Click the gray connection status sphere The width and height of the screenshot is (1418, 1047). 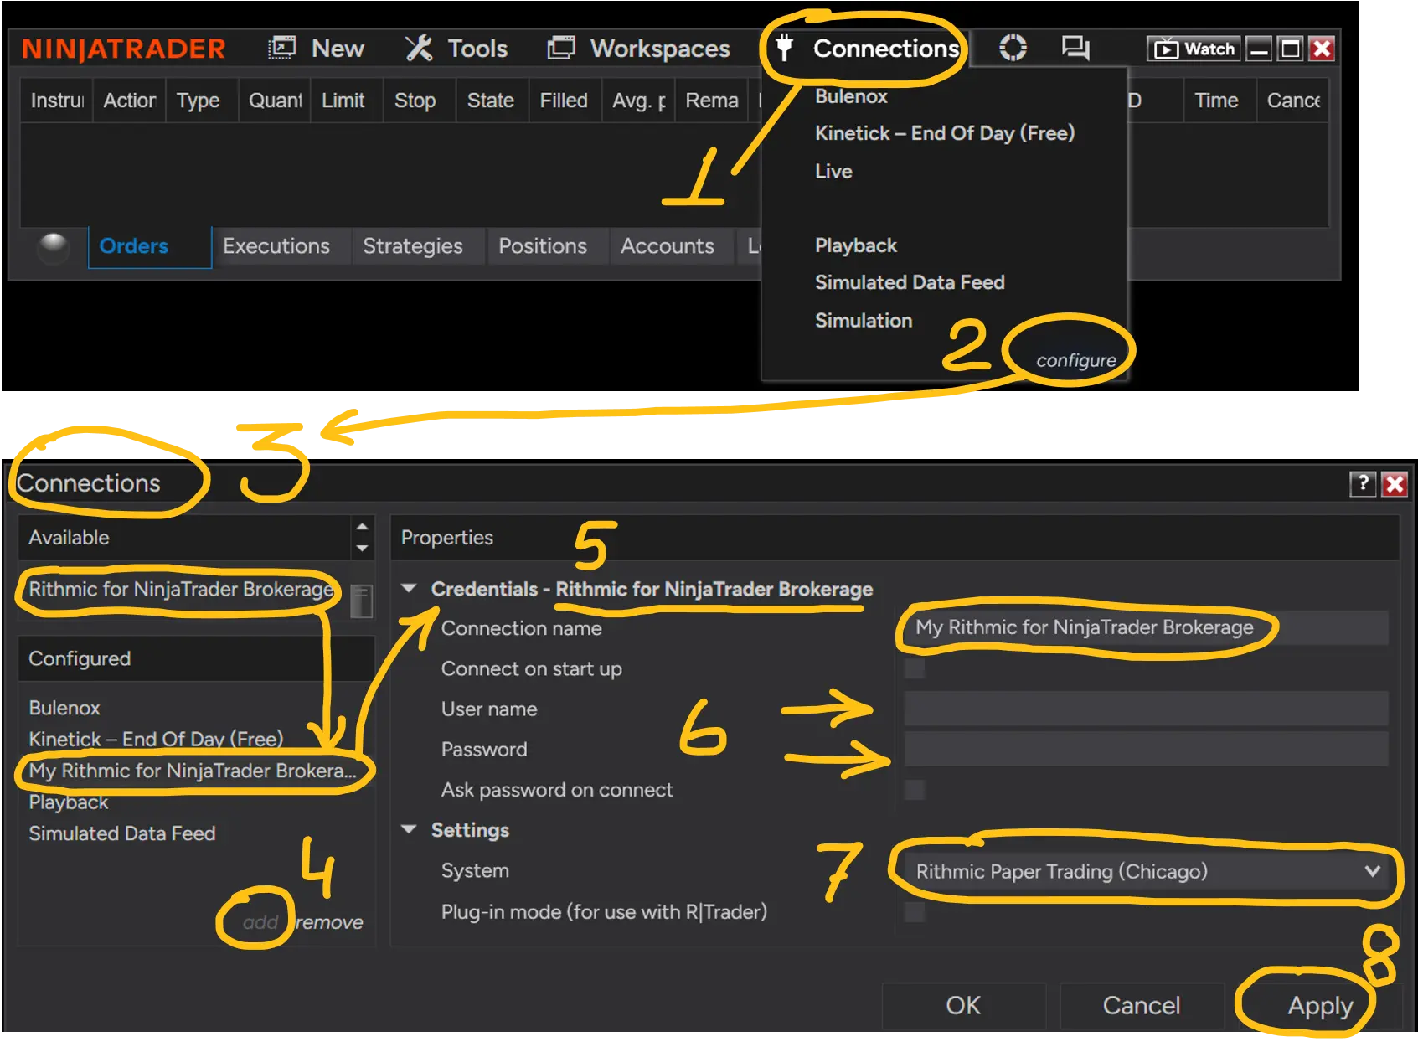tap(54, 247)
